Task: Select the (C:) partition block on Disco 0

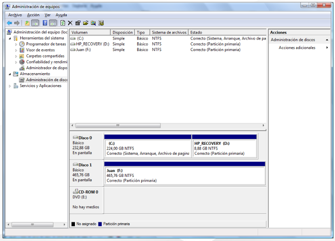Action: pos(147,146)
